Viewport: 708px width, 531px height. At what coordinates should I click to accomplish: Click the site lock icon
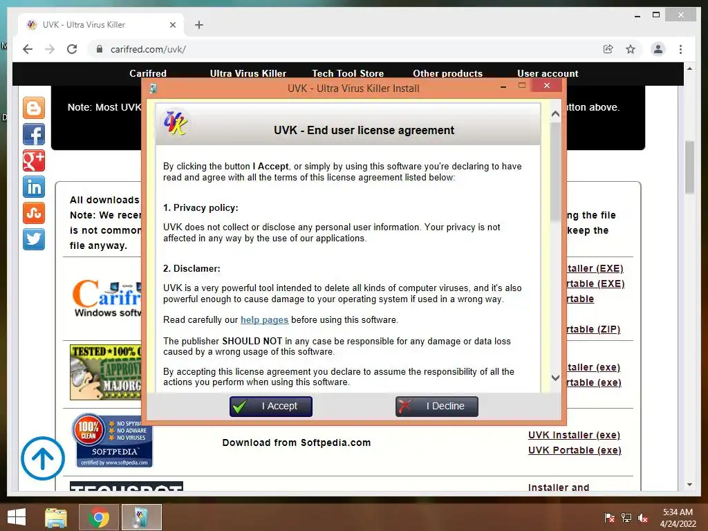tap(100, 49)
